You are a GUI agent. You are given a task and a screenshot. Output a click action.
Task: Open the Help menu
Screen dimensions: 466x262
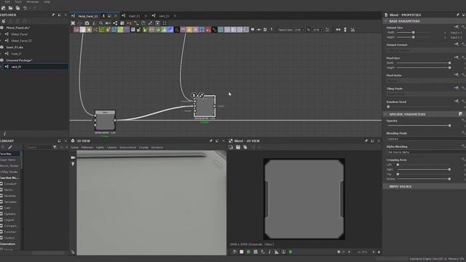click(47, 1)
